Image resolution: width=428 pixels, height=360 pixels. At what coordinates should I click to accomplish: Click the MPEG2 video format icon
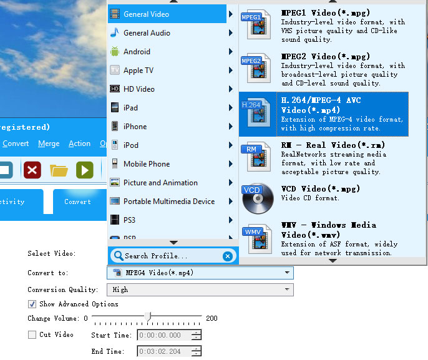tap(256, 68)
